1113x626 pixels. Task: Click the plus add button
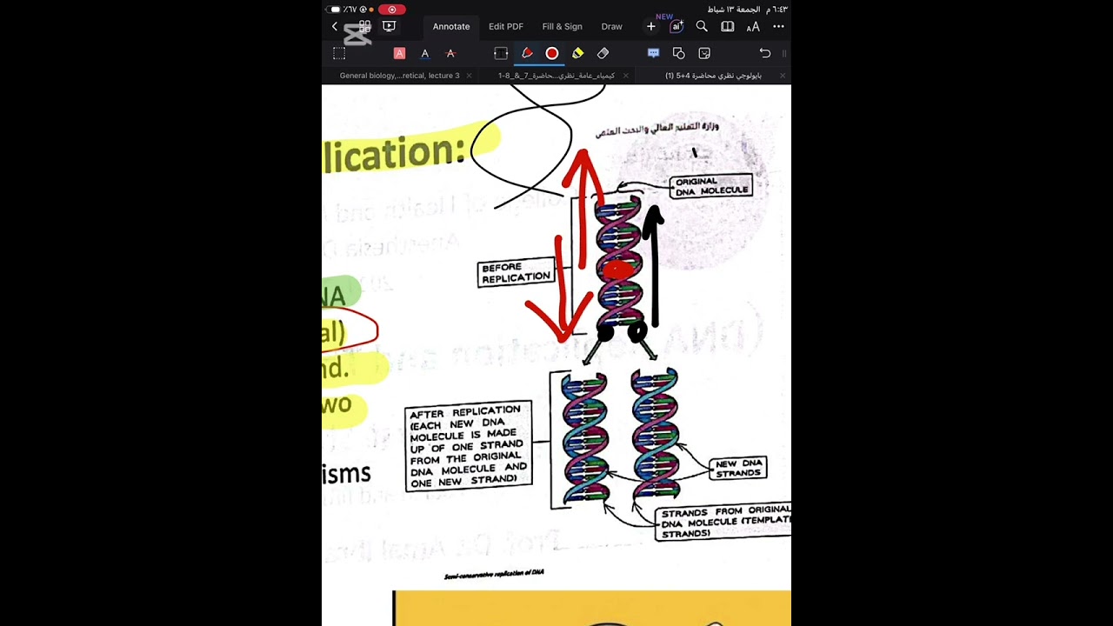pyautogui.click(x=650, y=27)
